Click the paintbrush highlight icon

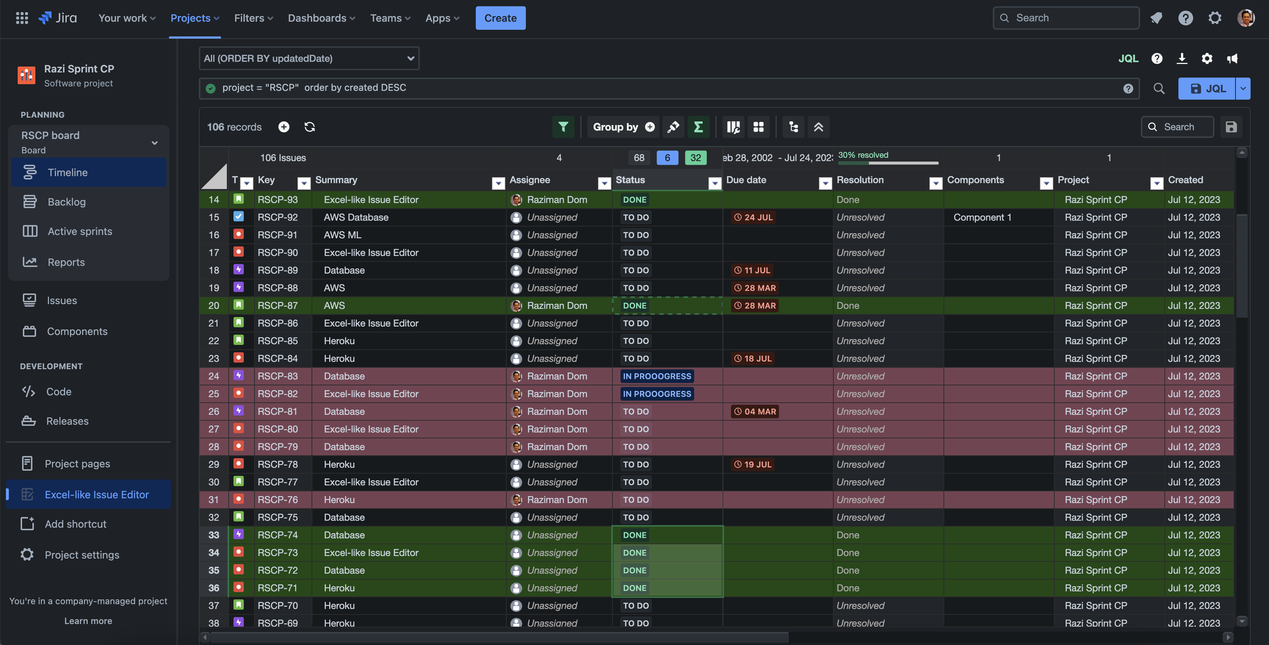(673, 127)
